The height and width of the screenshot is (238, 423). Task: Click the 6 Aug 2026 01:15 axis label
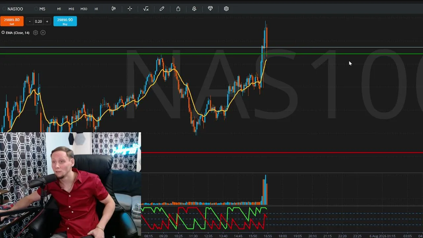coord(382,236)
